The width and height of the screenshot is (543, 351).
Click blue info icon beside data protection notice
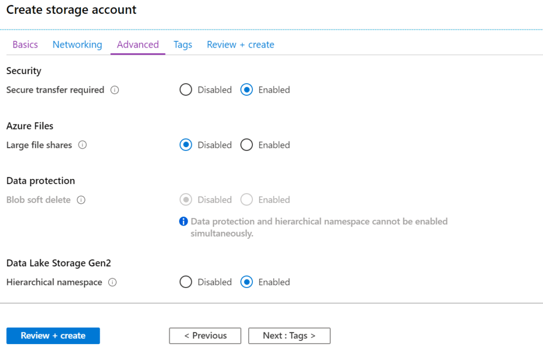tap(183, 221)
